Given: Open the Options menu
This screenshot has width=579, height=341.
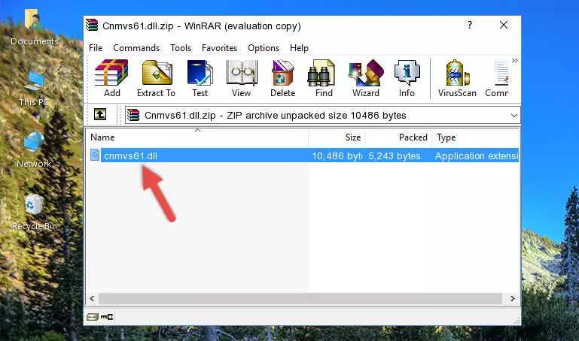Looking at the screenshot, I should coord(264,48).
